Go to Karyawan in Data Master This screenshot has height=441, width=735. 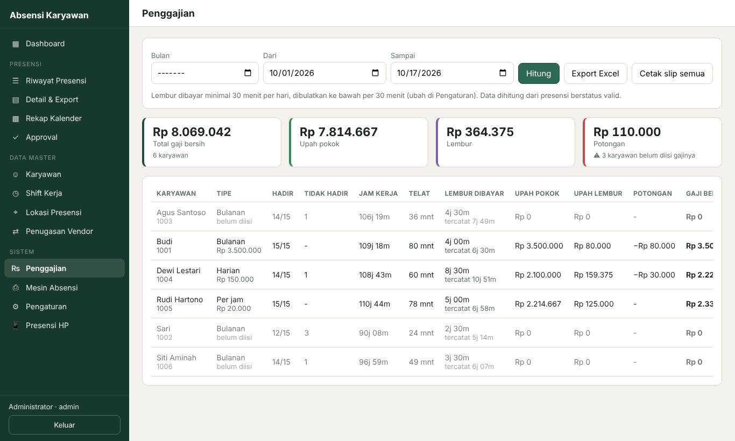pyautogui.click(x=65, y=174)
